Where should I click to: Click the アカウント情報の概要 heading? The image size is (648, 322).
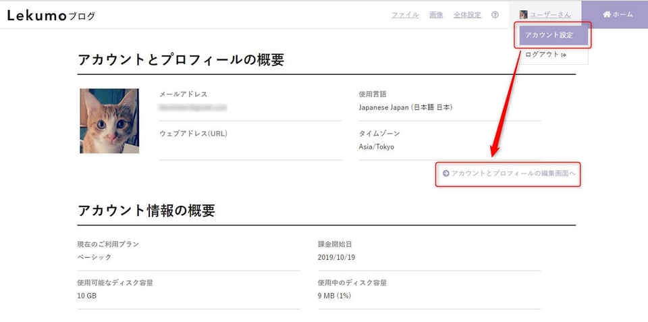[146, 211]
